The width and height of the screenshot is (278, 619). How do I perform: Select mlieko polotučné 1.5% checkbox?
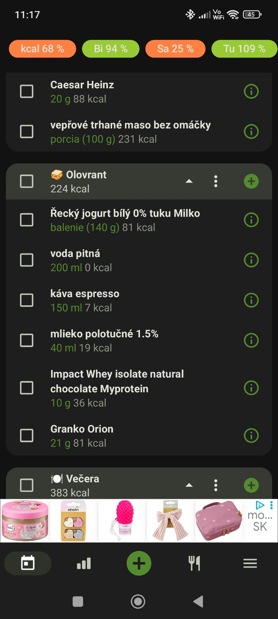pyautogui.click(x=27, y=340)
